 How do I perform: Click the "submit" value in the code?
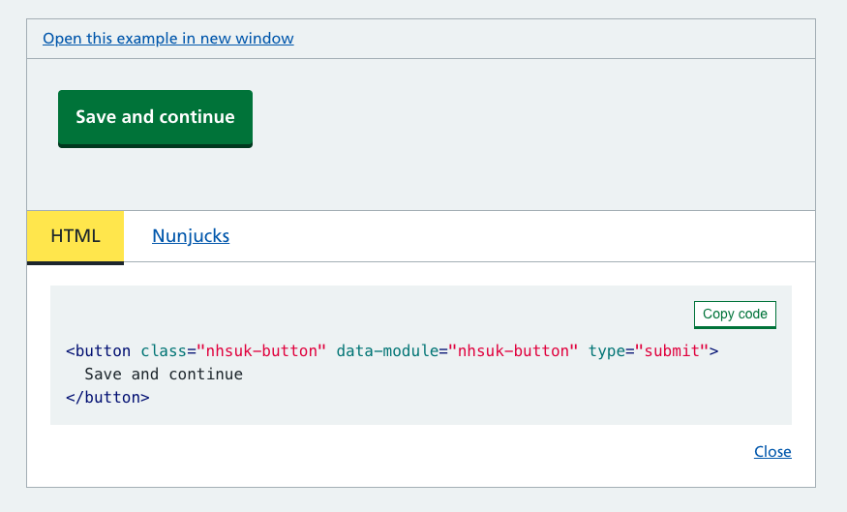[672, 350]
